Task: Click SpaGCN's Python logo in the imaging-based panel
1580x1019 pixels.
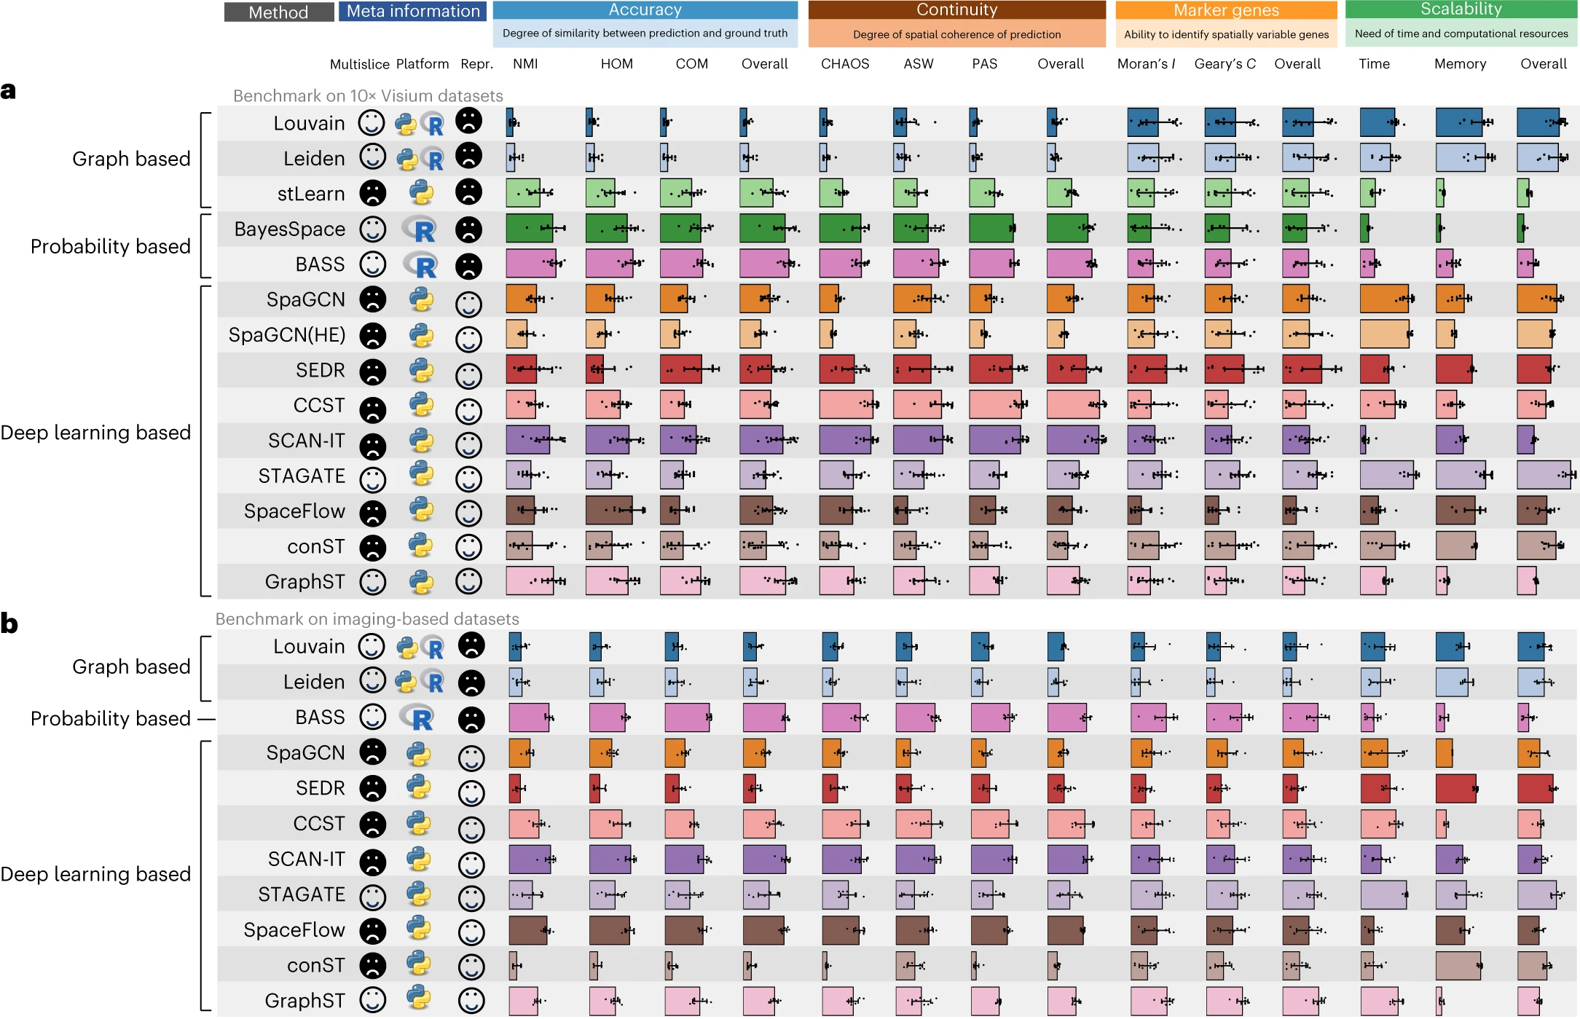Action: 418,754
